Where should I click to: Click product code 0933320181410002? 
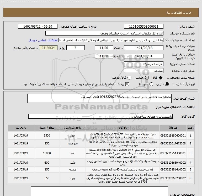pos(173,169)
